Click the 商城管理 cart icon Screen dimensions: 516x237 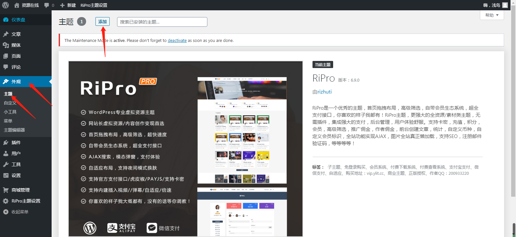[x=6, y=190]
